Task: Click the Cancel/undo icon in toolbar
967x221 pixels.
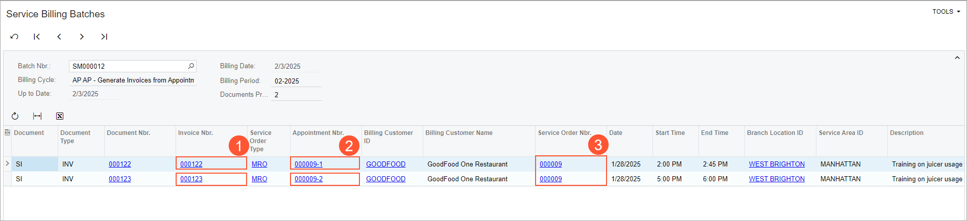Action: (x=14, y=37)
